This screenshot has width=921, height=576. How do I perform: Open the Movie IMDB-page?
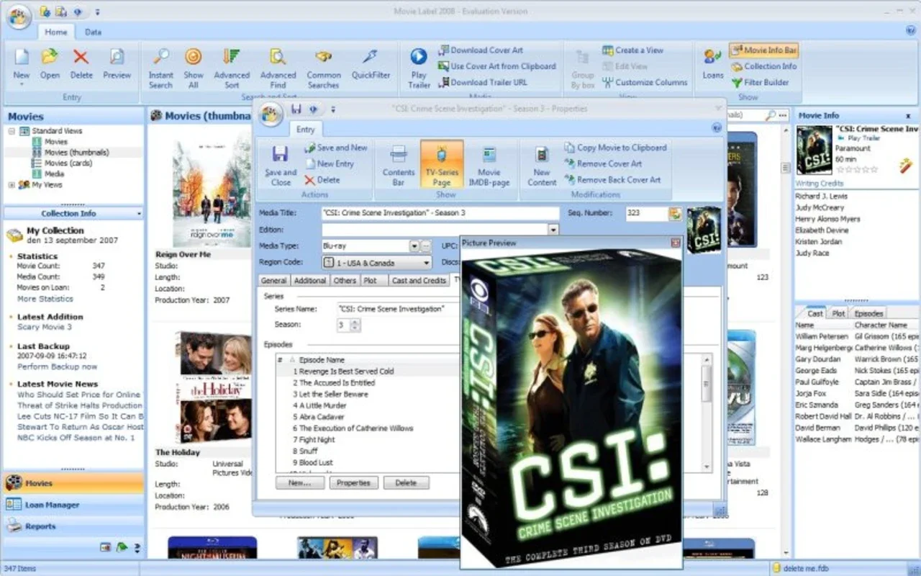coord(489,165)
